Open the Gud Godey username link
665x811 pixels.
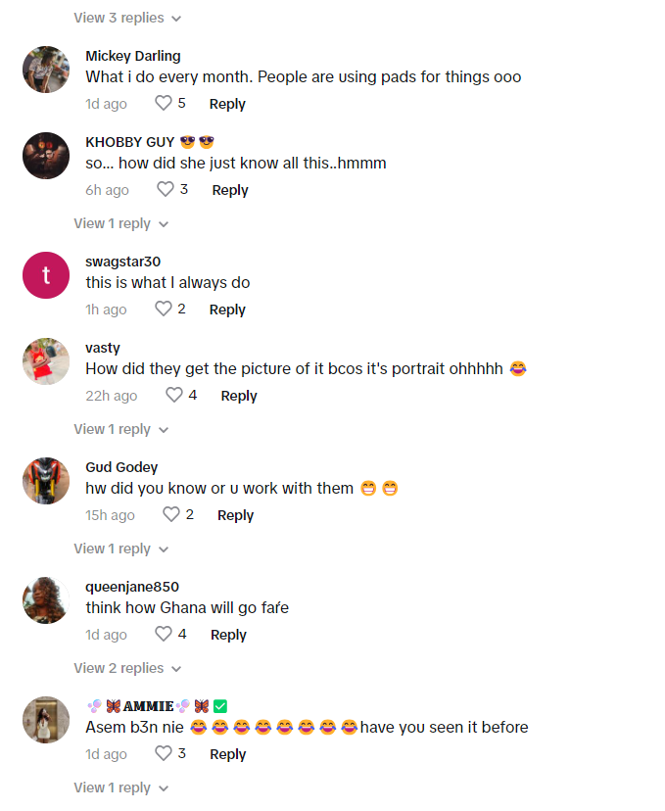point(121,467)
